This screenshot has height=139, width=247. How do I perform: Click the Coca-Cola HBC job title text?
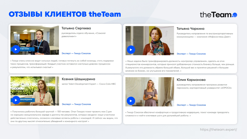(x=89, y=84)
